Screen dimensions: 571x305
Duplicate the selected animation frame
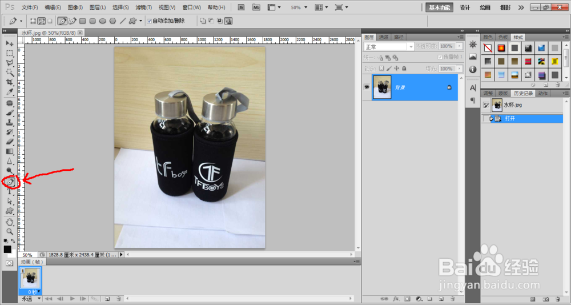[107, 299]
